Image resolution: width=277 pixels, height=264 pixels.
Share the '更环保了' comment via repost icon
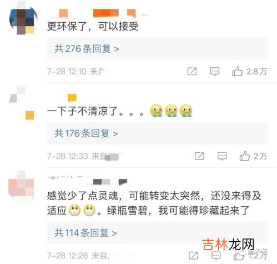[192, 71]
